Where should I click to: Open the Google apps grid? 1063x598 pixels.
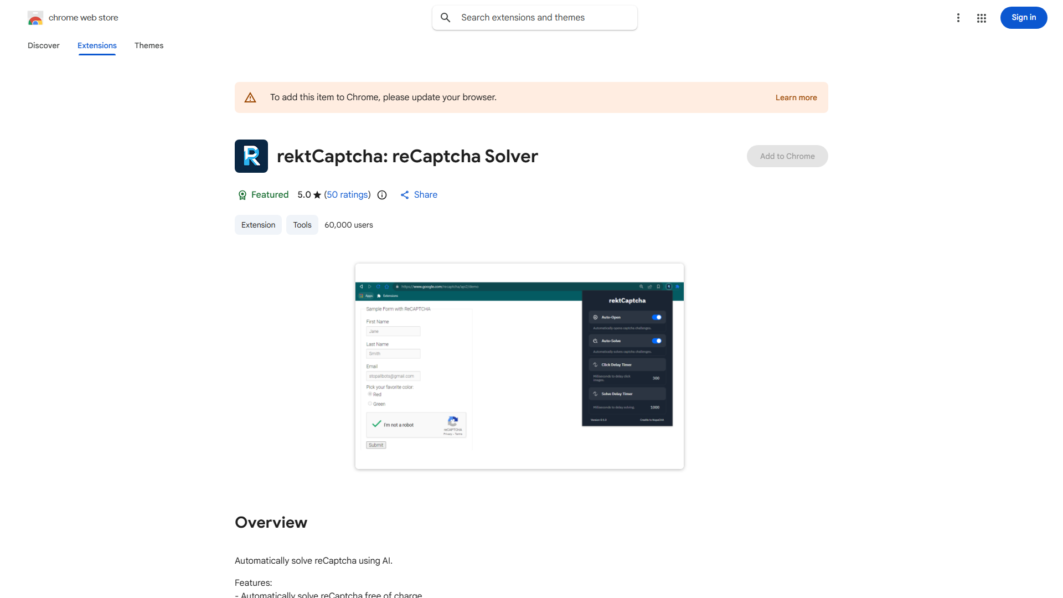981,18
